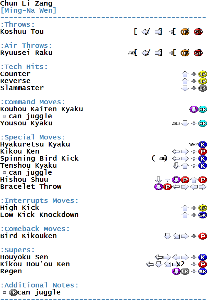Image resolution: width=207 pixels, height=303 pixels.
Task: Click the grey LK icon in Regen row
Action: point(185,271)
